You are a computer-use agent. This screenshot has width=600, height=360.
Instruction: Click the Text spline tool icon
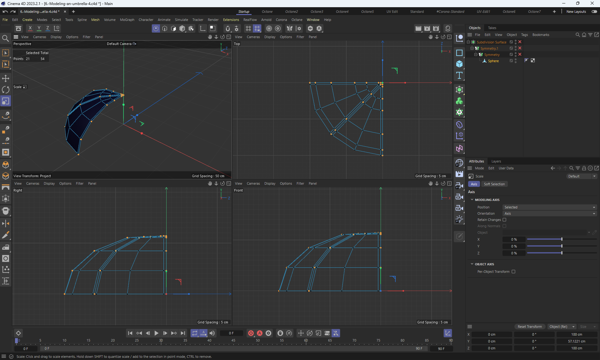point(459,75)
